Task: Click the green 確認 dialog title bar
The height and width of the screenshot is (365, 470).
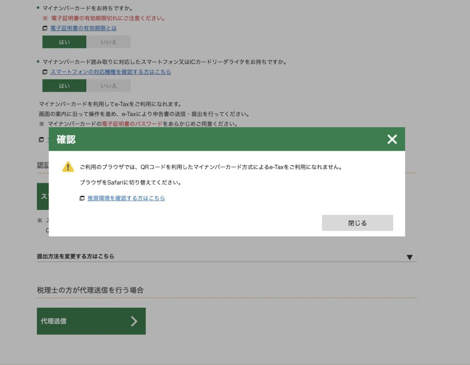Action: tap(220, 139)
